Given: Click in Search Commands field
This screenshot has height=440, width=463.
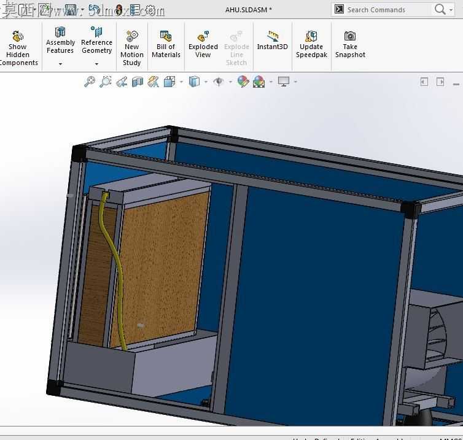Looking at the screenshot, I should 388,10.
